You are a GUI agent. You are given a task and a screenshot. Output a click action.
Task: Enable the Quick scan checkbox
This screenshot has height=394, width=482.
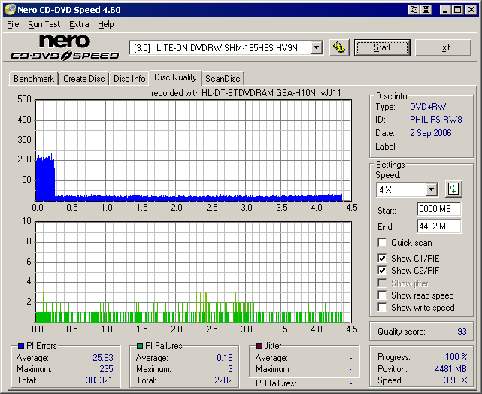point(383,243)
